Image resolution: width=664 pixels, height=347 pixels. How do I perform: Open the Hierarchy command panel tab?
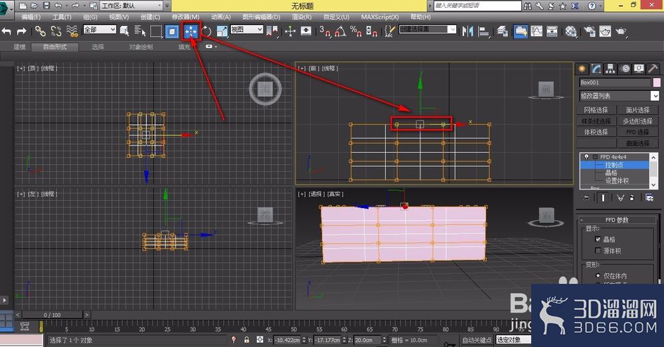[x=610, y=68]
